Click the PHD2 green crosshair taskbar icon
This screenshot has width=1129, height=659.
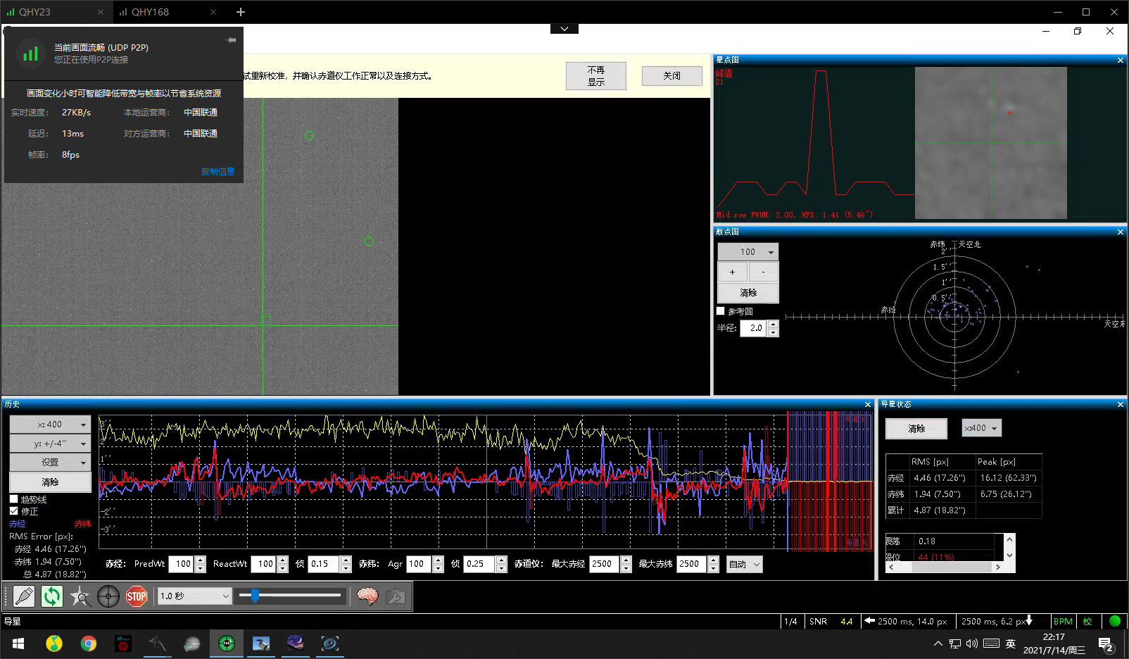point(226,644)
